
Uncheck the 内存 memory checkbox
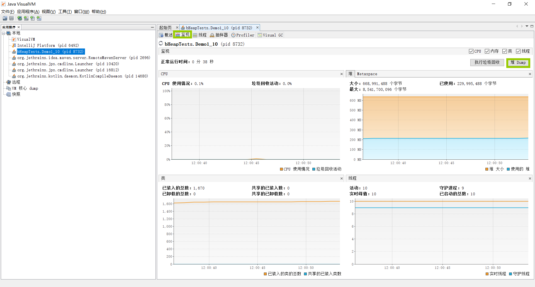click(x=487, y=51)
